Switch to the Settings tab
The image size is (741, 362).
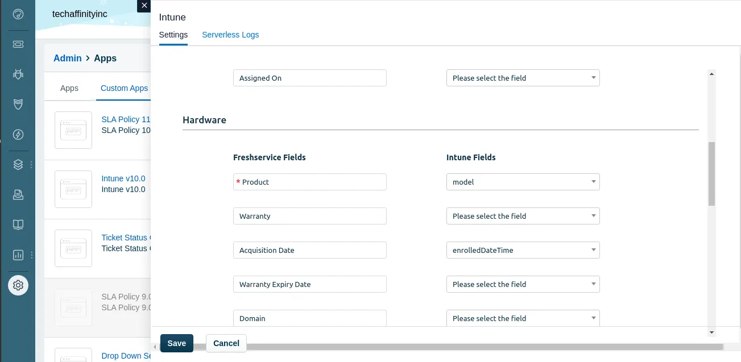[x=173, y=35]
